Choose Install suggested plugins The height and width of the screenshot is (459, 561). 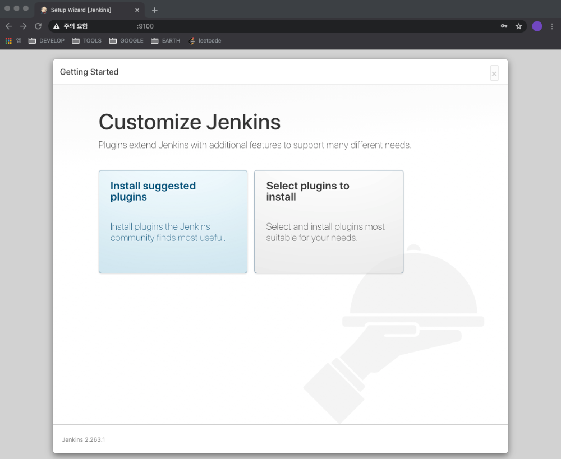pyautogui.click(x=173, y=221)
